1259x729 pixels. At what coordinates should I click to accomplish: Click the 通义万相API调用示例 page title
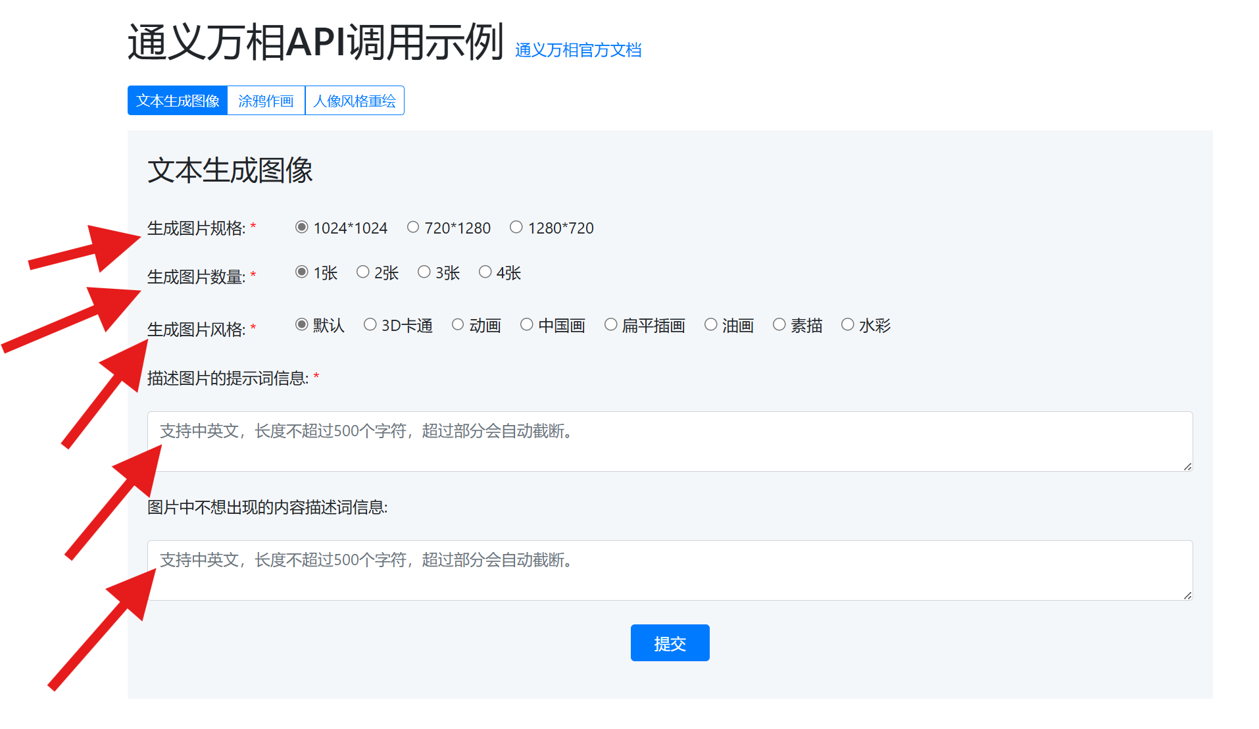pyautogui.click(x=316, y=43)
